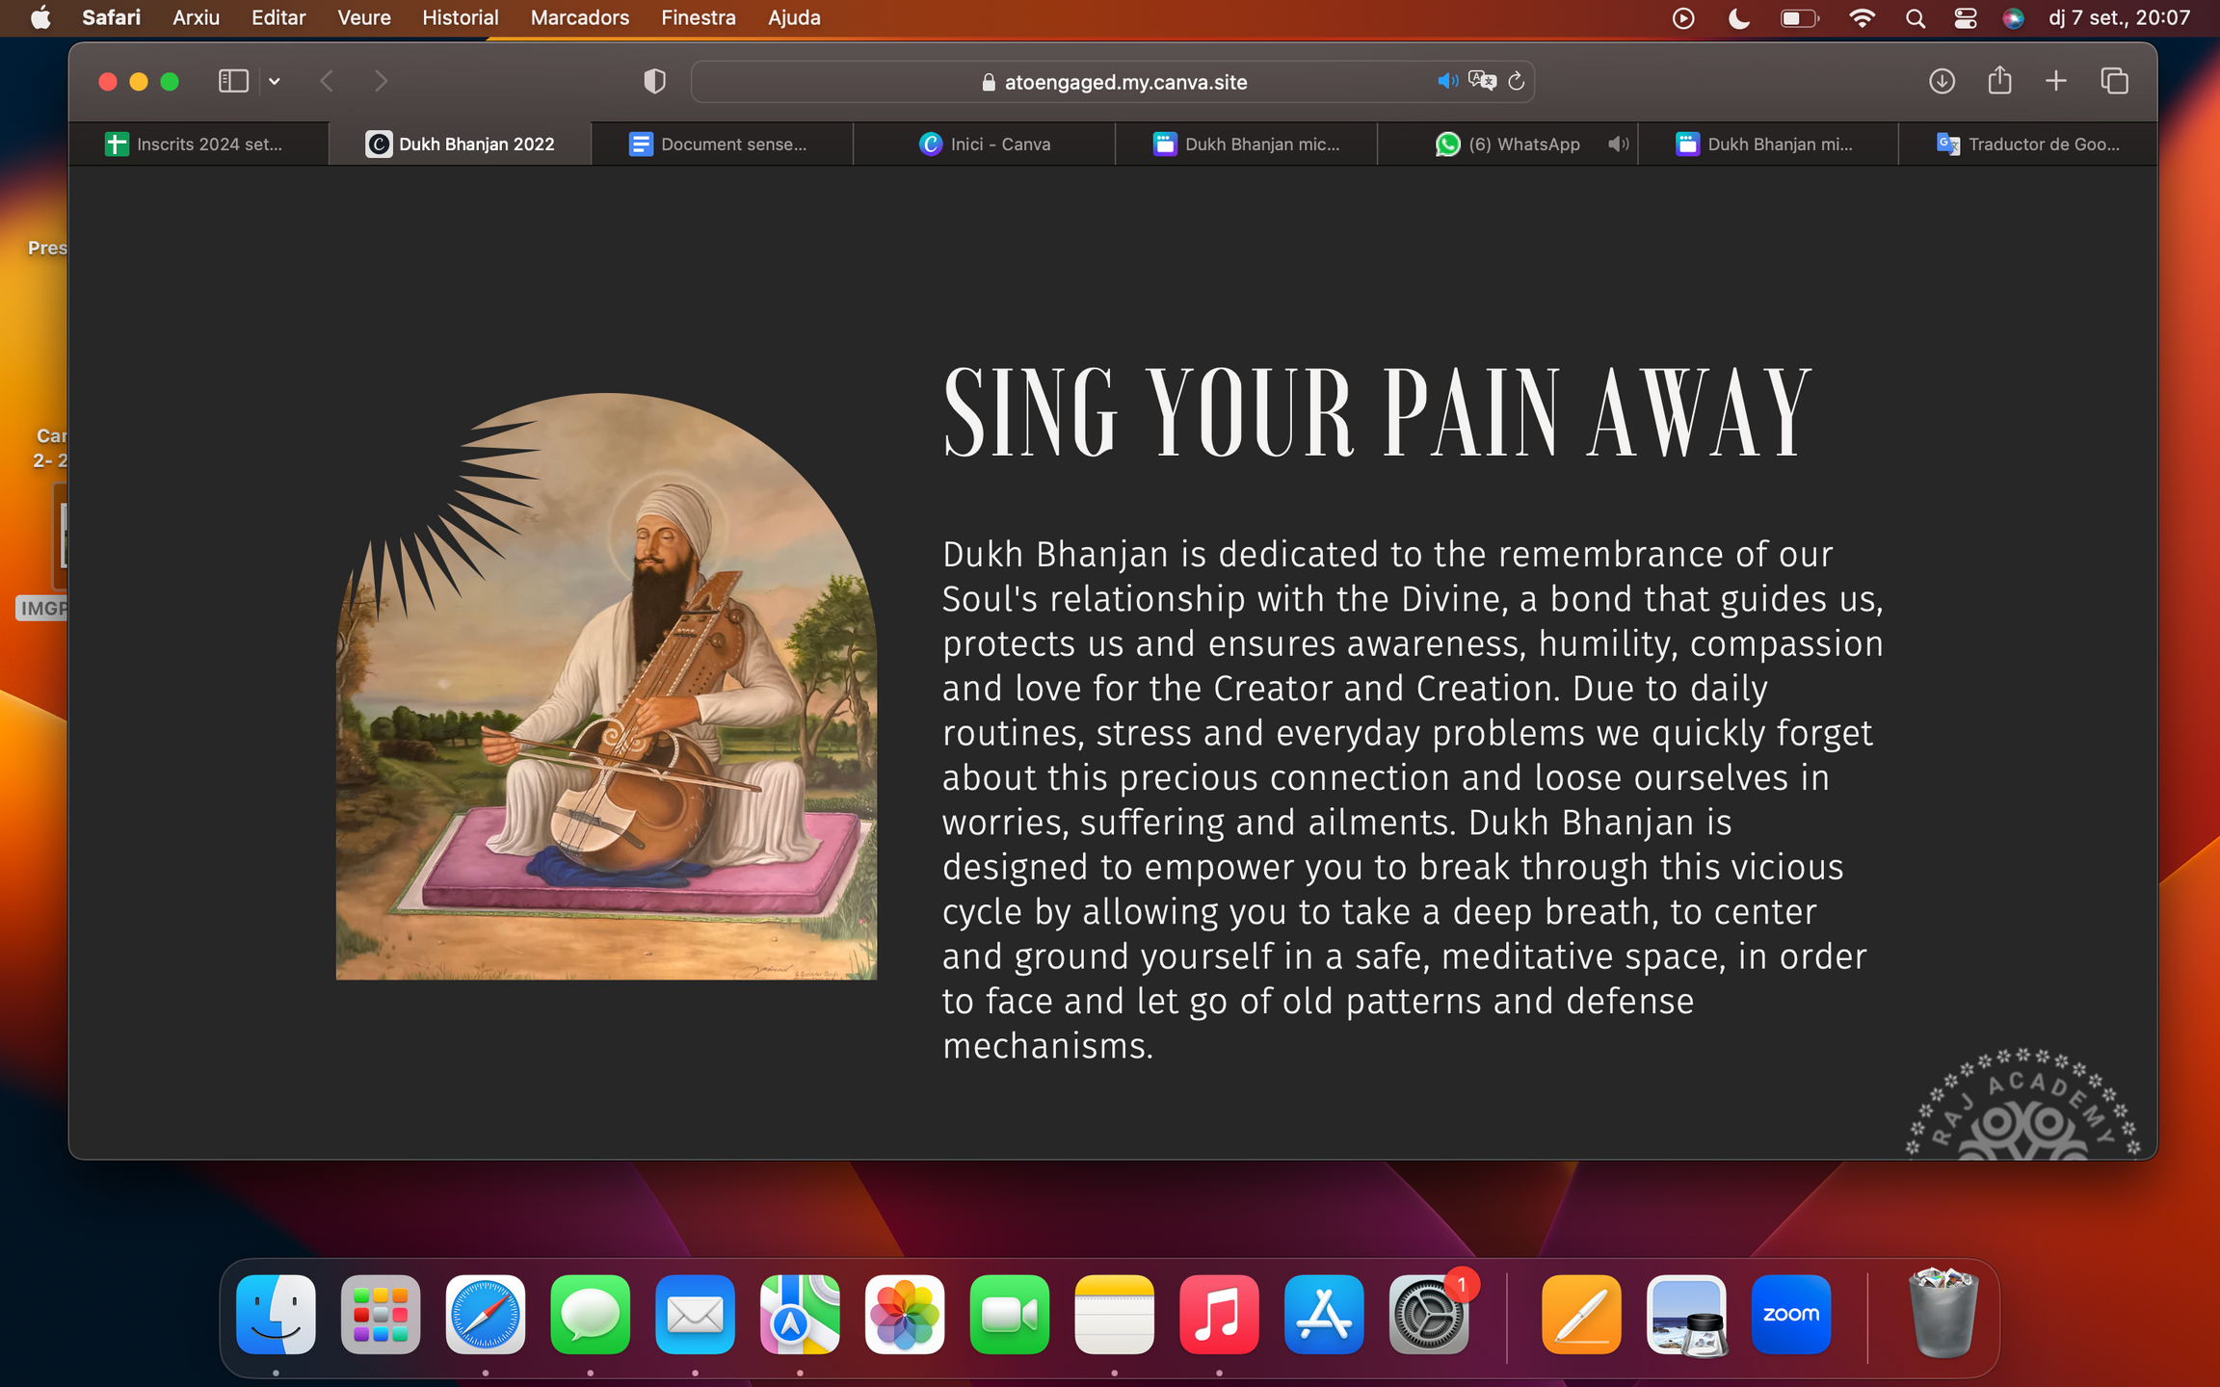
Task: Mute the WhatsApp tab speaker icon
Action: pyautogui.click(x=1619, y=144)
